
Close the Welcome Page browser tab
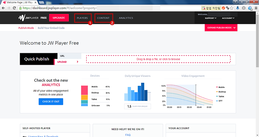tap(35, 3)
